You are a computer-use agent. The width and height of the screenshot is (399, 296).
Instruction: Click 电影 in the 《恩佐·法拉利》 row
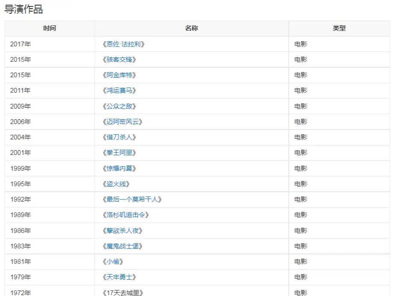pos(301,44)
